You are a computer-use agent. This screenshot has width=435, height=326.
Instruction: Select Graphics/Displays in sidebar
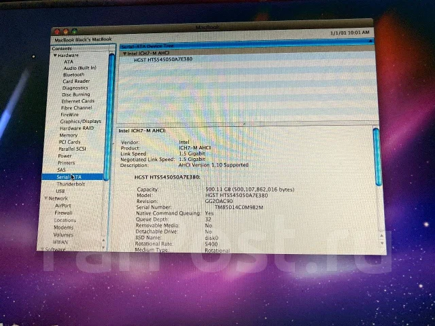[x=80, y=122]
